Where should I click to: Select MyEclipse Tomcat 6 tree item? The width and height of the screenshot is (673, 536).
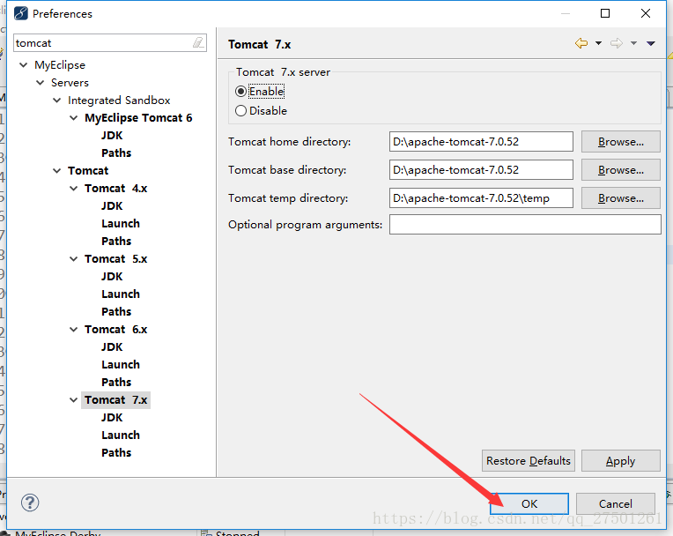[x=138, y=117]
